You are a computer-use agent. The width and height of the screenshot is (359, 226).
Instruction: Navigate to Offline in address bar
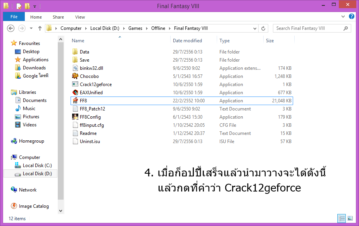tap(158, 28)
